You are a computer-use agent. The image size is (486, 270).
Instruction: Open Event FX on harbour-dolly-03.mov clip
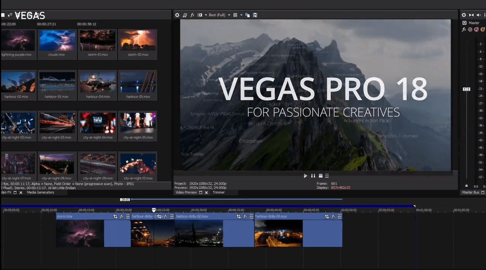(333, 217)
